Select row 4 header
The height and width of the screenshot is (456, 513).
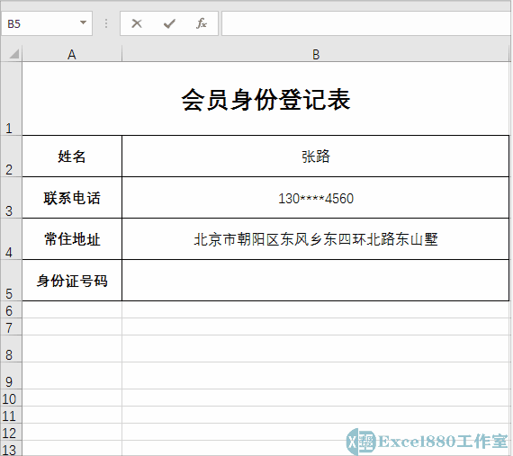[x=11, y=239]
